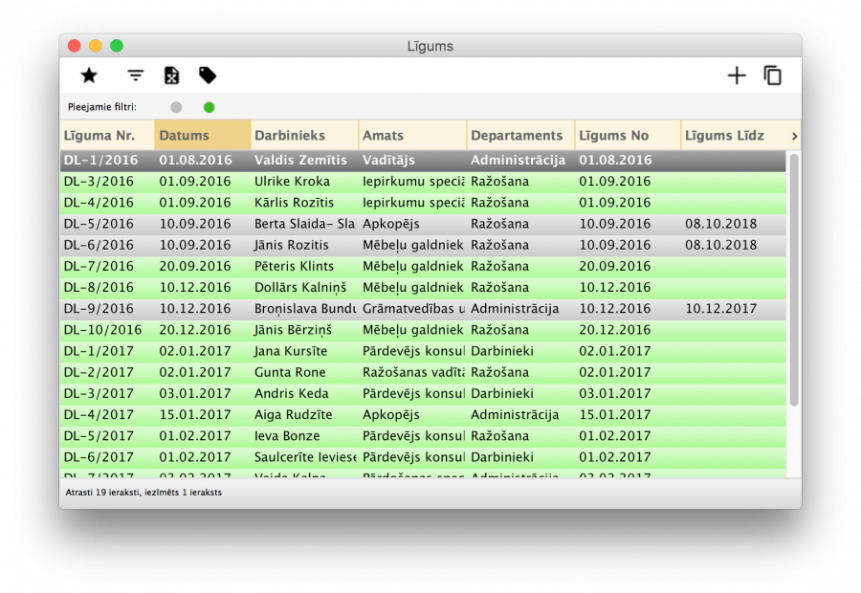Click the minimize traffic-light button
The image size is (861, 593).
coord(94,45)
